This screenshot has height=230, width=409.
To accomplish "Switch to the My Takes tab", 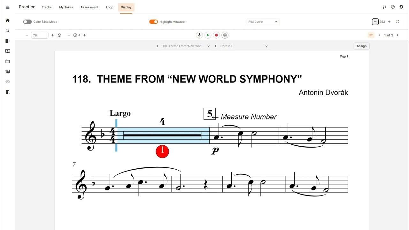I will point(66,7).
